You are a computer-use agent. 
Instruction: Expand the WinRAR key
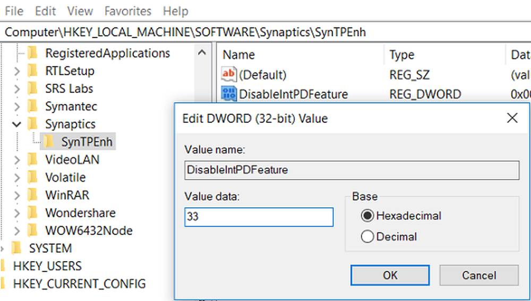tap(17, 195)
